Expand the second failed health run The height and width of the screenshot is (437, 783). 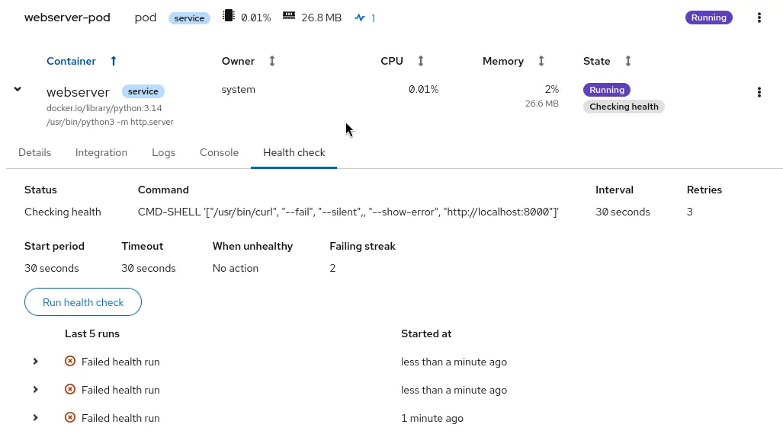click(x=35, y=390)
